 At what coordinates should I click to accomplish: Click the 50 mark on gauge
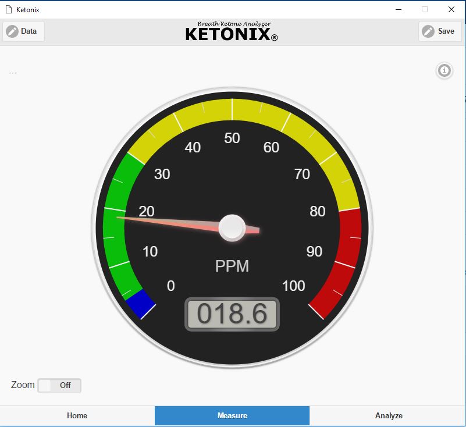[232, 138]
